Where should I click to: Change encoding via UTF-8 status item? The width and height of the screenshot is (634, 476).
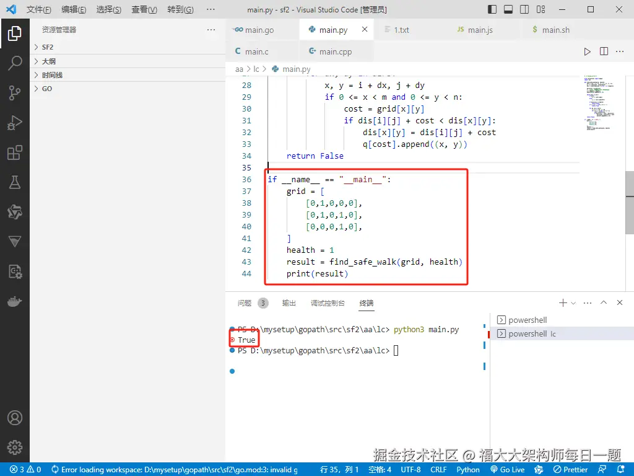click(411, 470)
